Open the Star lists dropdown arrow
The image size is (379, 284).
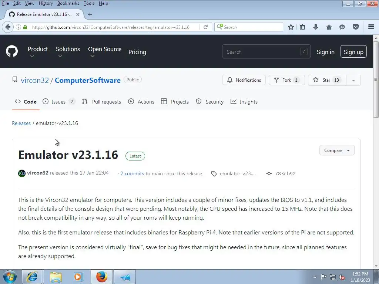pyautogui.click(x=353, y=80)
